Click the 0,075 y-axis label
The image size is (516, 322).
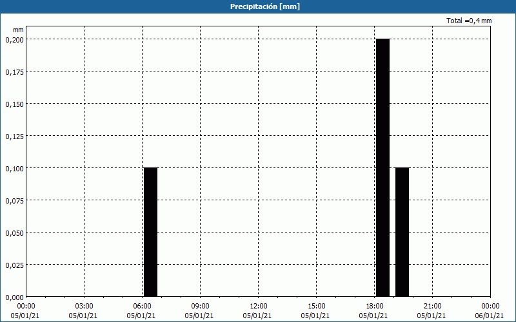[15, 201]
